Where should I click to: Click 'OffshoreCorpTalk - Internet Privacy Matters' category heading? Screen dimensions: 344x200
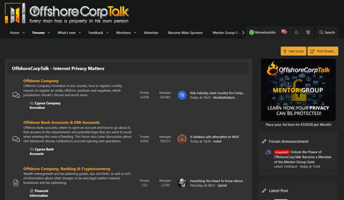(58, 68)
